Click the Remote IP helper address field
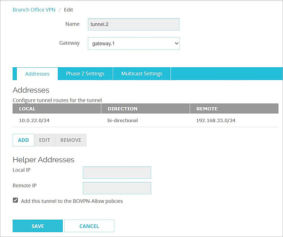 pos(117,188)
